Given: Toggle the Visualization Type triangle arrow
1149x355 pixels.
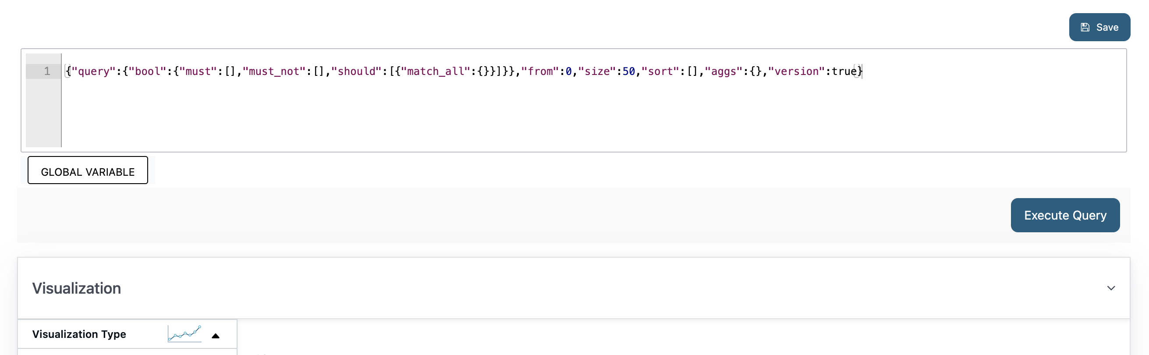Looking at the screenshot, I should [216, 336].
